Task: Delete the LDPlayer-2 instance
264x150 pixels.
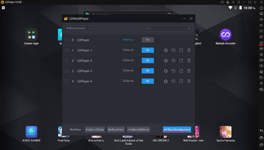Action: 189,60
